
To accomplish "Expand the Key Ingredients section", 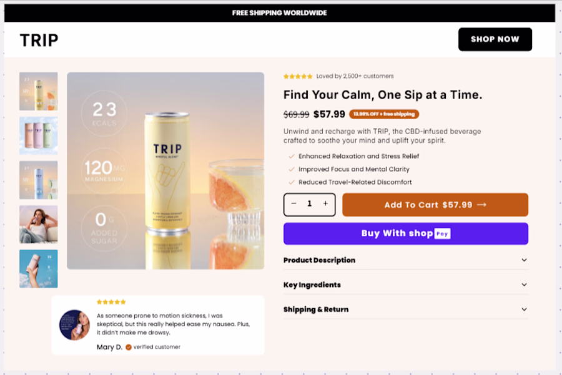I will (405, 285).
